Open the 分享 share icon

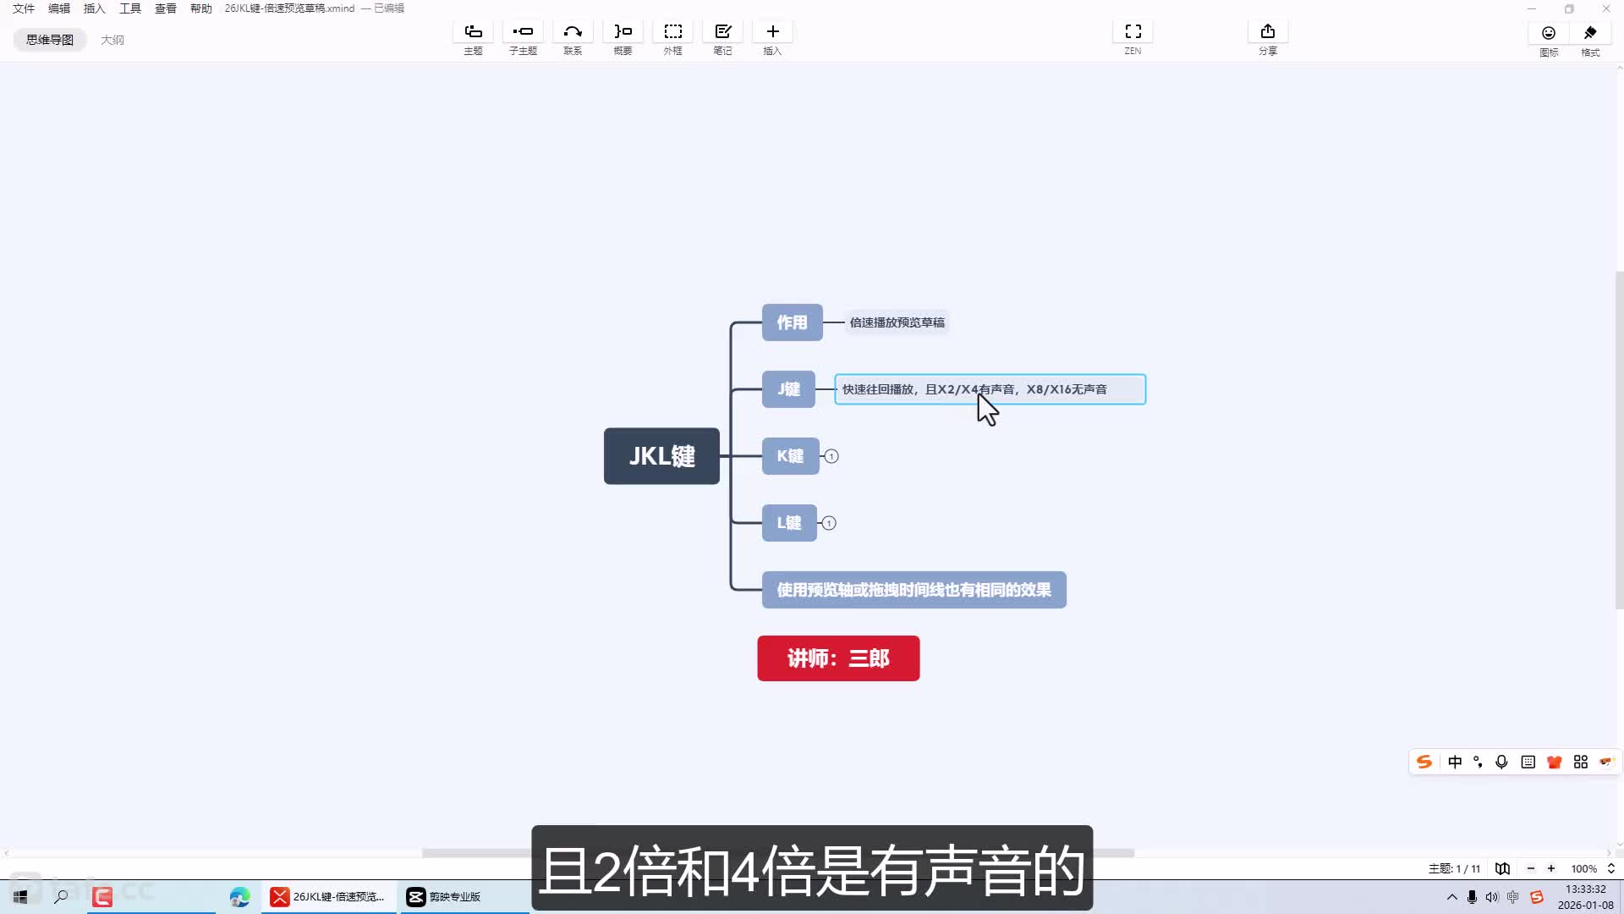point(1267,32)
